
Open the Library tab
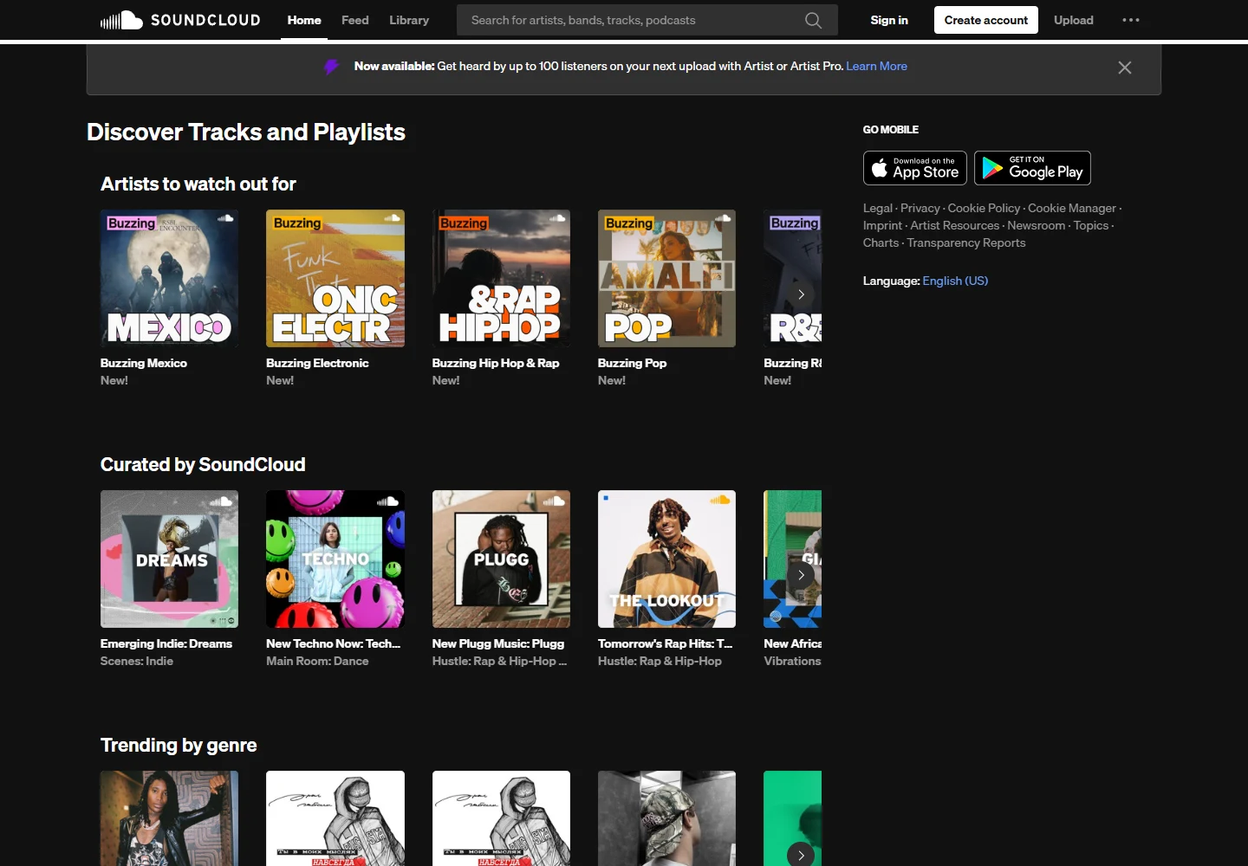click(x=409, y=20)
